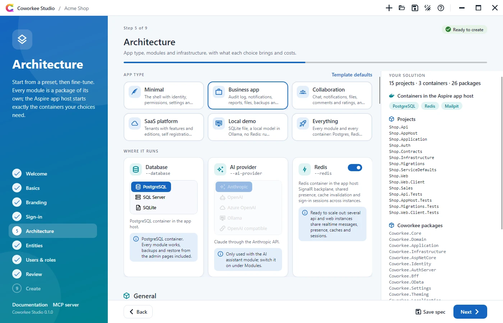The height and width of the screenshot is (323, 503).
Task: Click the Mailpit container chip
Action: [452, 106]
